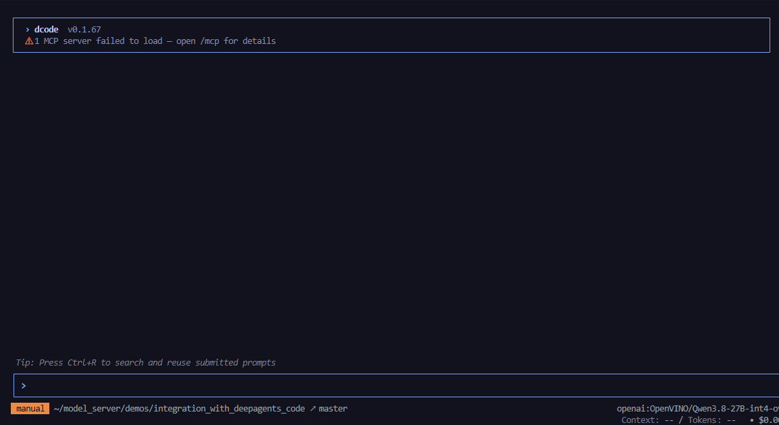Click the MCP server failed to load message
This screenshot has width=779, height=425.
tap(155, 41)
